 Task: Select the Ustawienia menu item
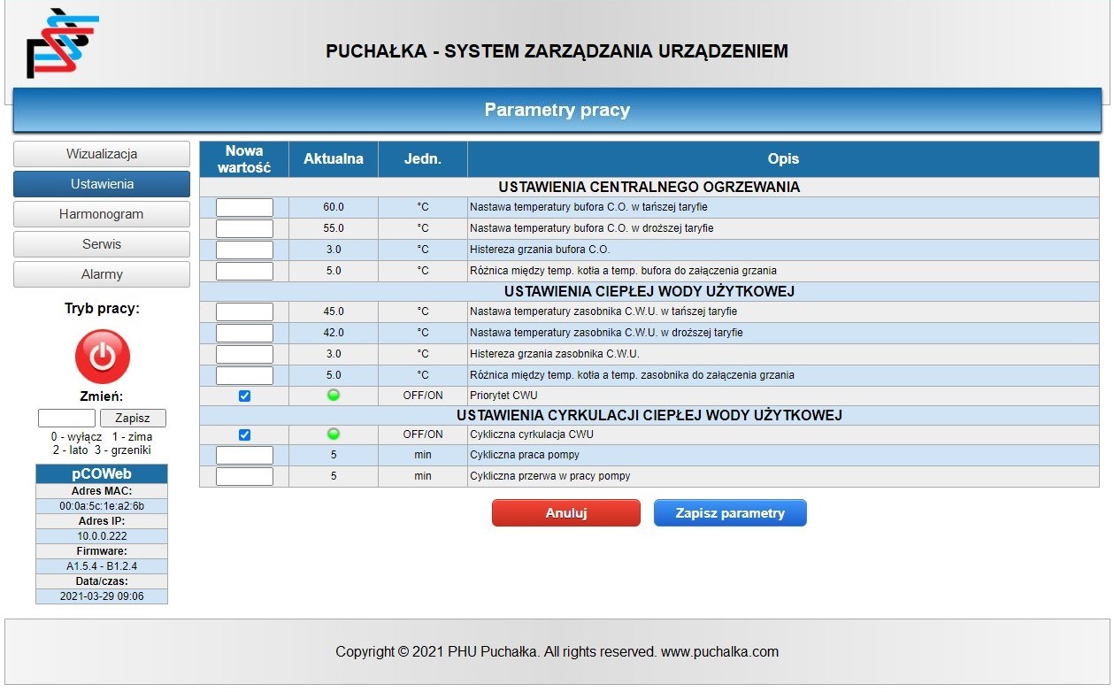(x=102, y=184)
